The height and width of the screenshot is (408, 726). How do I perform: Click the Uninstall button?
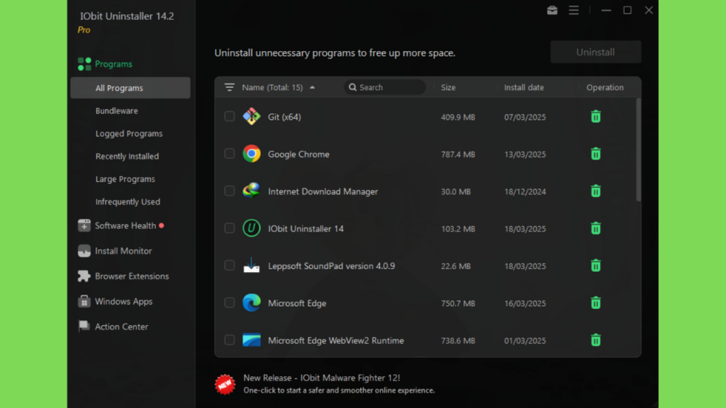tap(596, 52)
